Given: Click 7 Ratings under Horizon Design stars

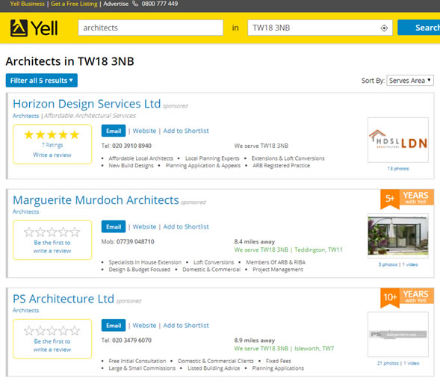Looking at the screenshot, I should pos(52,145).
